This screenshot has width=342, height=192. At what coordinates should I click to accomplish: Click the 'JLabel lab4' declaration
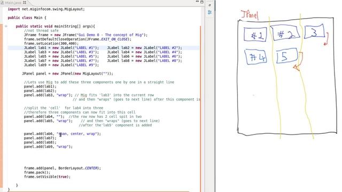[x=144, y=52]
